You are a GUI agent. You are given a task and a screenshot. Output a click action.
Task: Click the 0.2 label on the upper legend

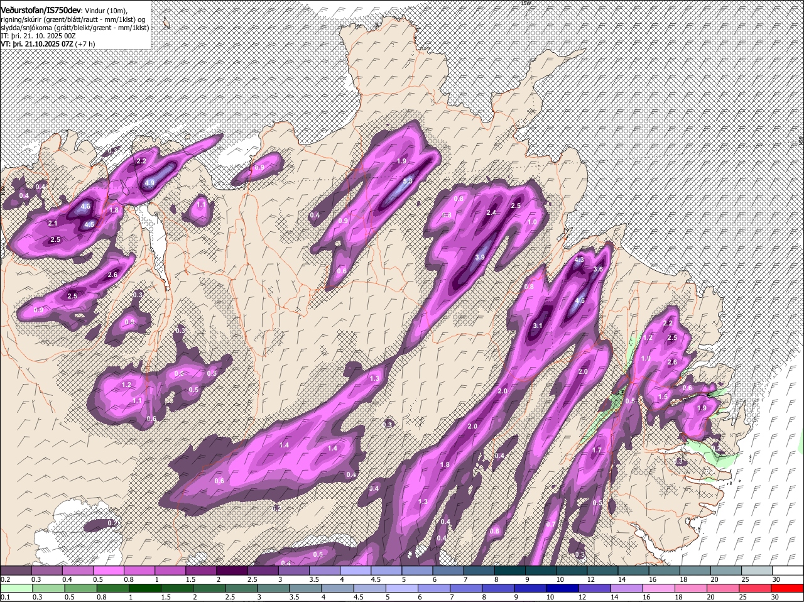click(6, 579)
